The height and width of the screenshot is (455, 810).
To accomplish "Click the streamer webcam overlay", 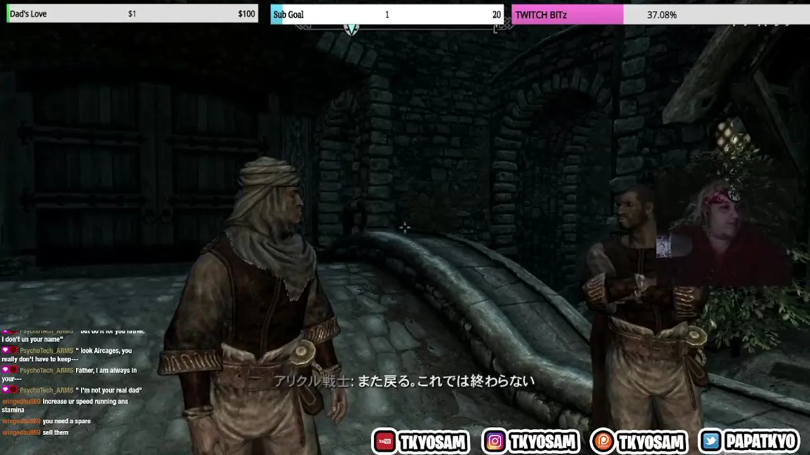I will [x=725, y=235].
